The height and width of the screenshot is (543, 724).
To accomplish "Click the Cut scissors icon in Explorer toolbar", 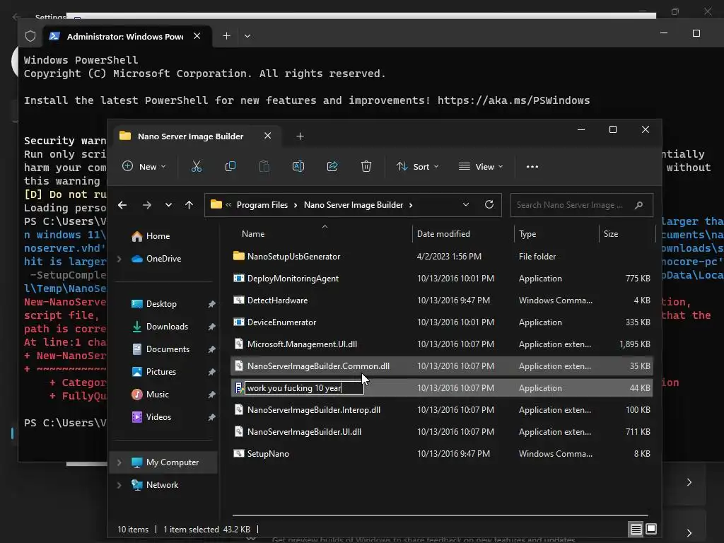I will [x=197, y=167].
